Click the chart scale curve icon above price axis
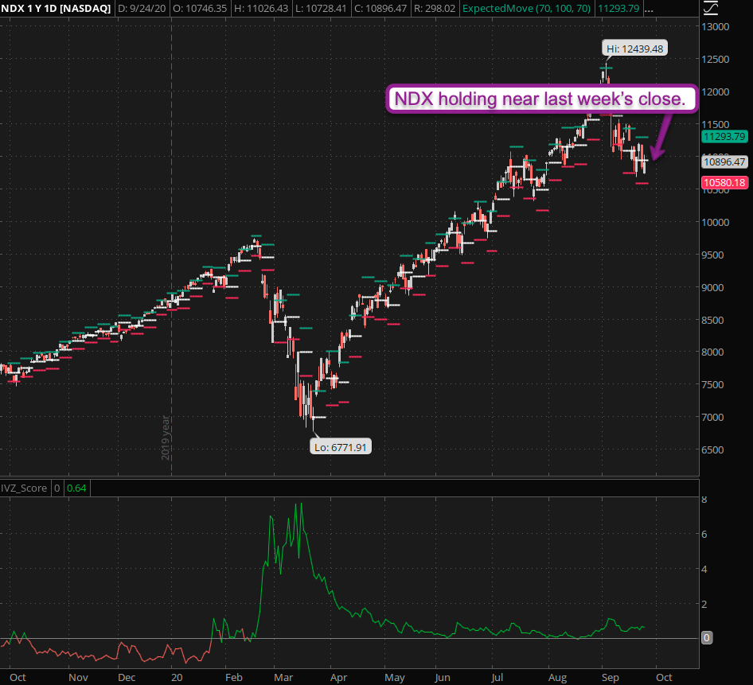Viewport: 753px width, 685px height. point(711,8)
